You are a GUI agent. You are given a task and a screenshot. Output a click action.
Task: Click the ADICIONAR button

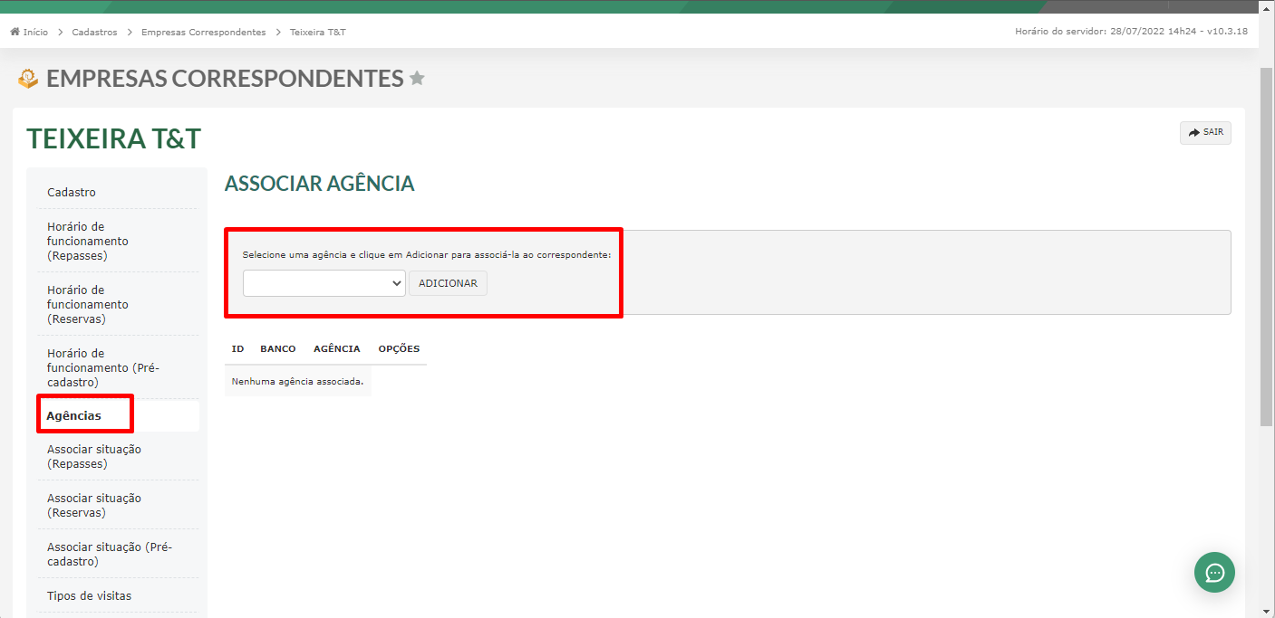click(x=448, y=283)
